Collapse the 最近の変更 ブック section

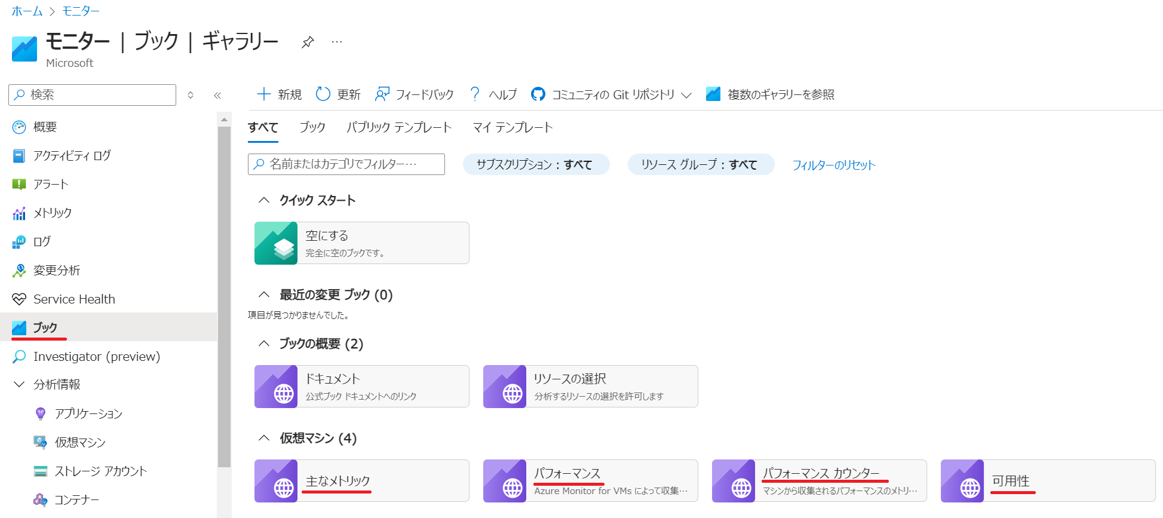[x=263, y=295]
